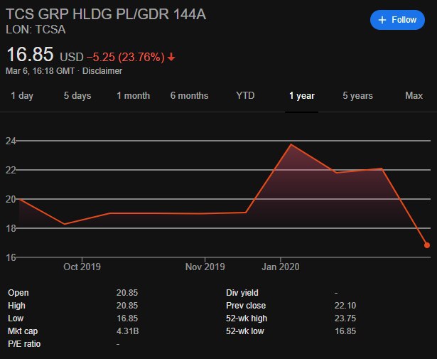
Task: Click the Open value 20.85
Action: [127, 293]
